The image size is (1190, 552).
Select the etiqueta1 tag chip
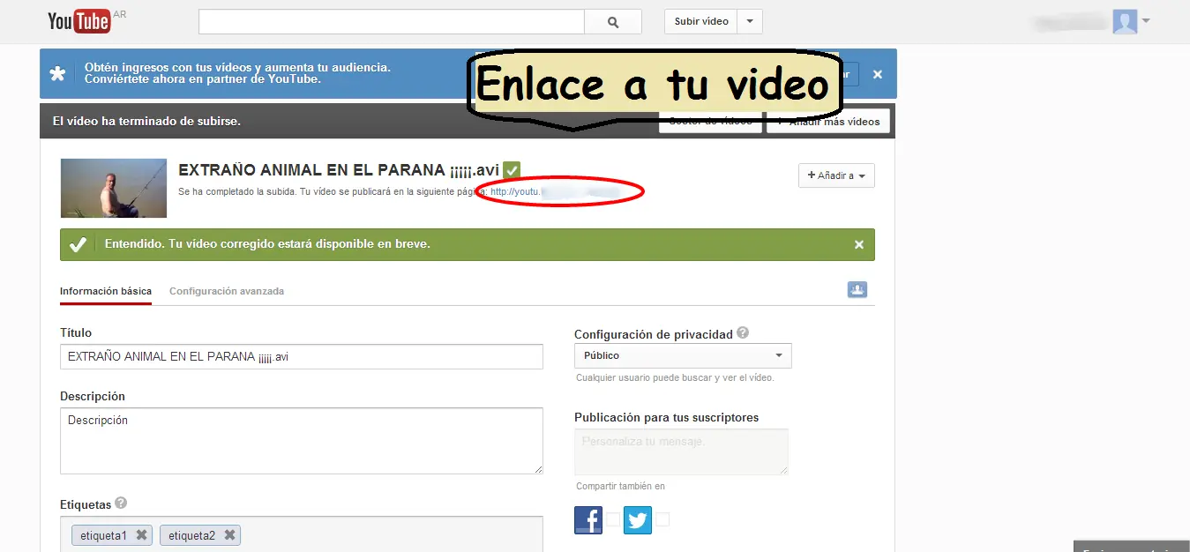(x=113, y=535)
